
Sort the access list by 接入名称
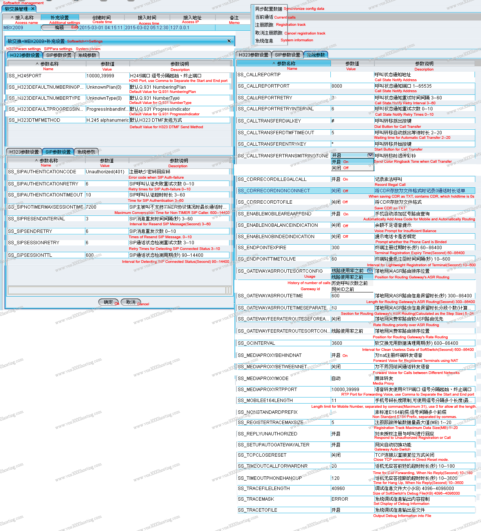point(22,17)
